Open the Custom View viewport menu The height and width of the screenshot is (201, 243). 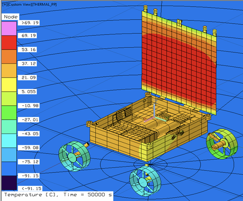(x=20, y=5)
